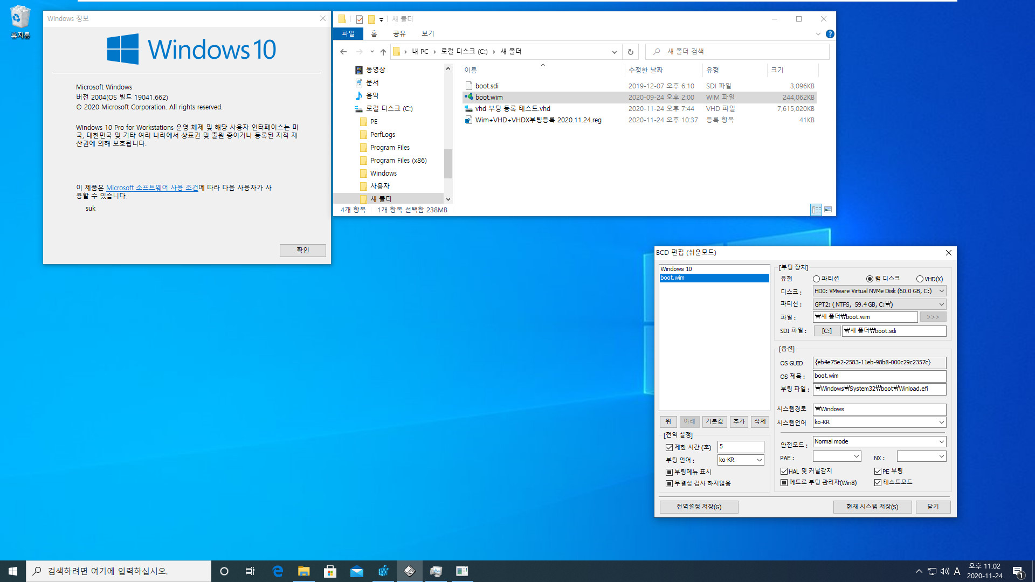
Task: Open the NX dropdown
Action: click(x=921, y=457)
